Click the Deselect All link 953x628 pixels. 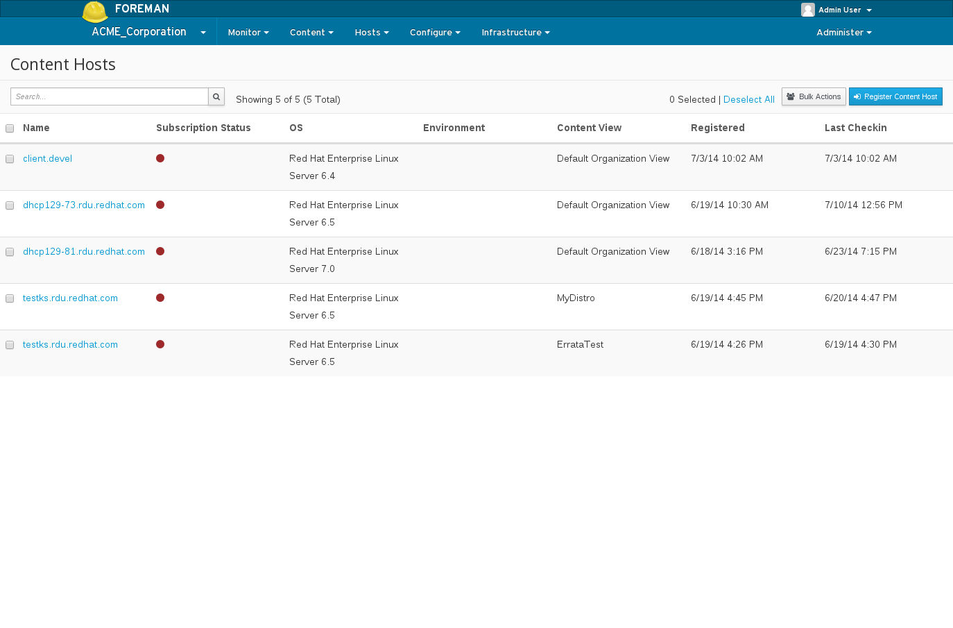tap(749, 99)
